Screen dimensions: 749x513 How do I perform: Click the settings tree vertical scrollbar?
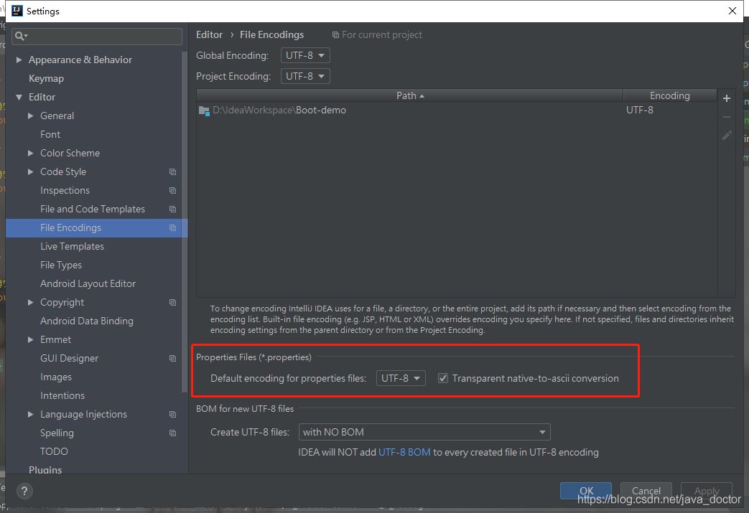tap(185, 222)
